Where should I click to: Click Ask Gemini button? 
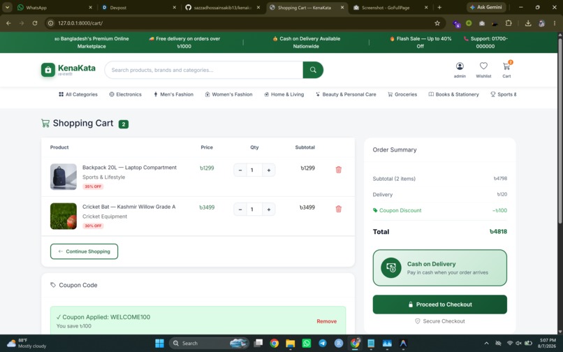486,7
